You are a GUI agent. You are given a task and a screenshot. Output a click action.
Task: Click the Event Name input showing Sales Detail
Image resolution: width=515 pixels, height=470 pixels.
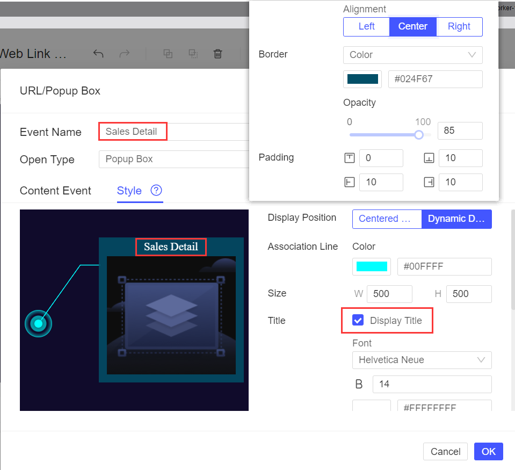[x=133, y=131]
